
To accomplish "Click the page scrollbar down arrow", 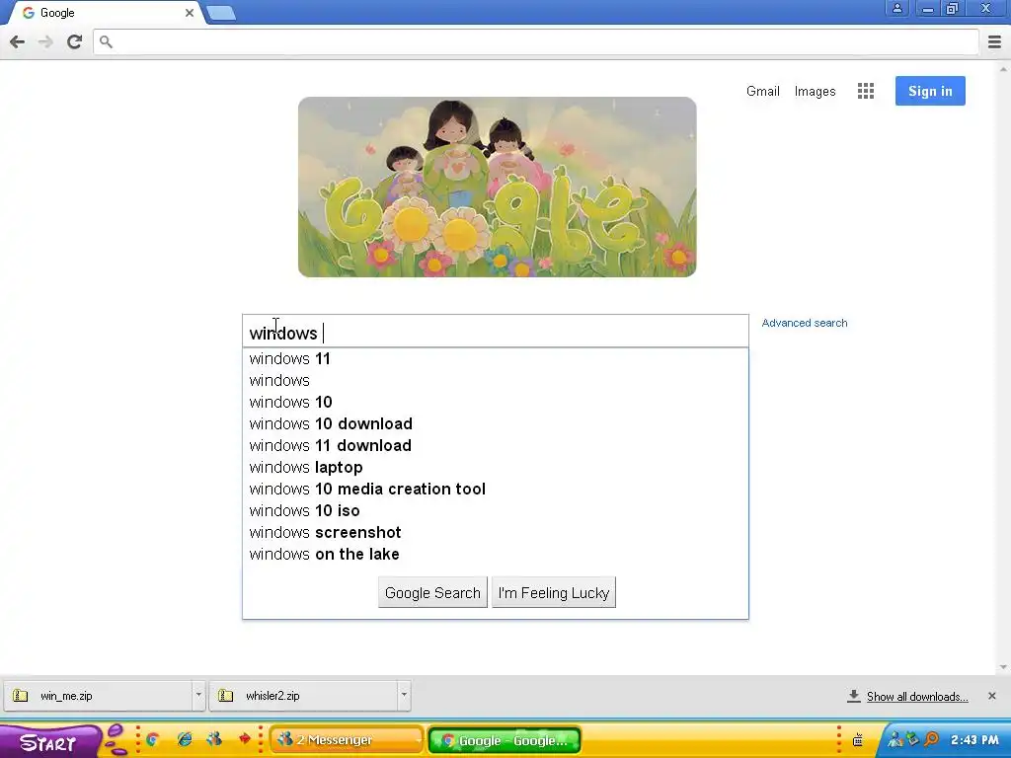I will (1003, 667).
